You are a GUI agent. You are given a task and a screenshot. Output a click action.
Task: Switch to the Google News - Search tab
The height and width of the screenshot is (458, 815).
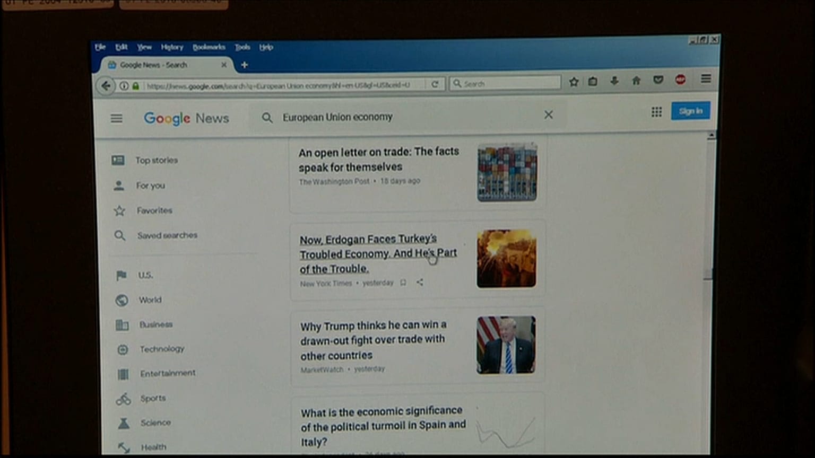click(x=167, y=65)
